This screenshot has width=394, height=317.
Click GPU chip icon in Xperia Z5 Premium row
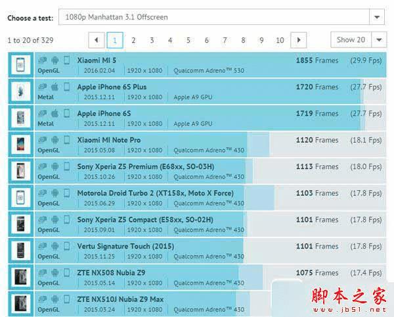pos(43,166)
